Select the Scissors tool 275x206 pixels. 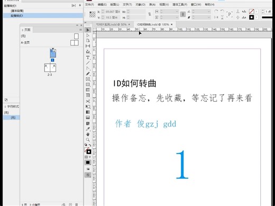pos(88,101)
